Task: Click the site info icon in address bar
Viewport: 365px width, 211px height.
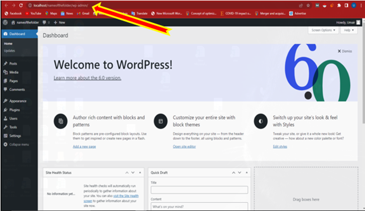Action: (30, 5)
